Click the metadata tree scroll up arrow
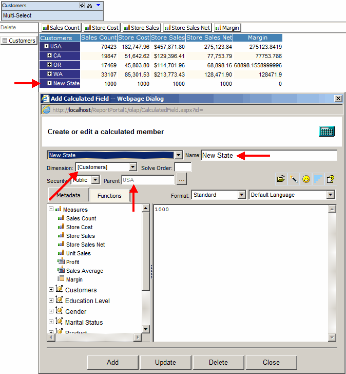Screen dimensions: 346x374 (146, 208)
